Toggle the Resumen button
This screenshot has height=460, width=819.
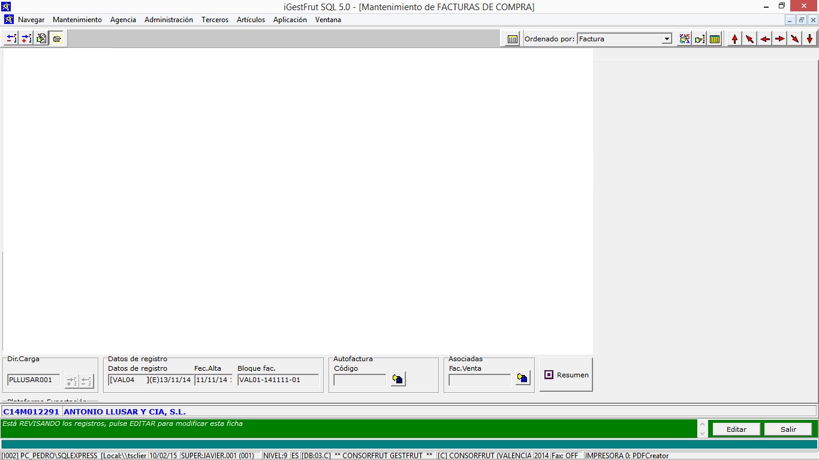pos(566,375)
